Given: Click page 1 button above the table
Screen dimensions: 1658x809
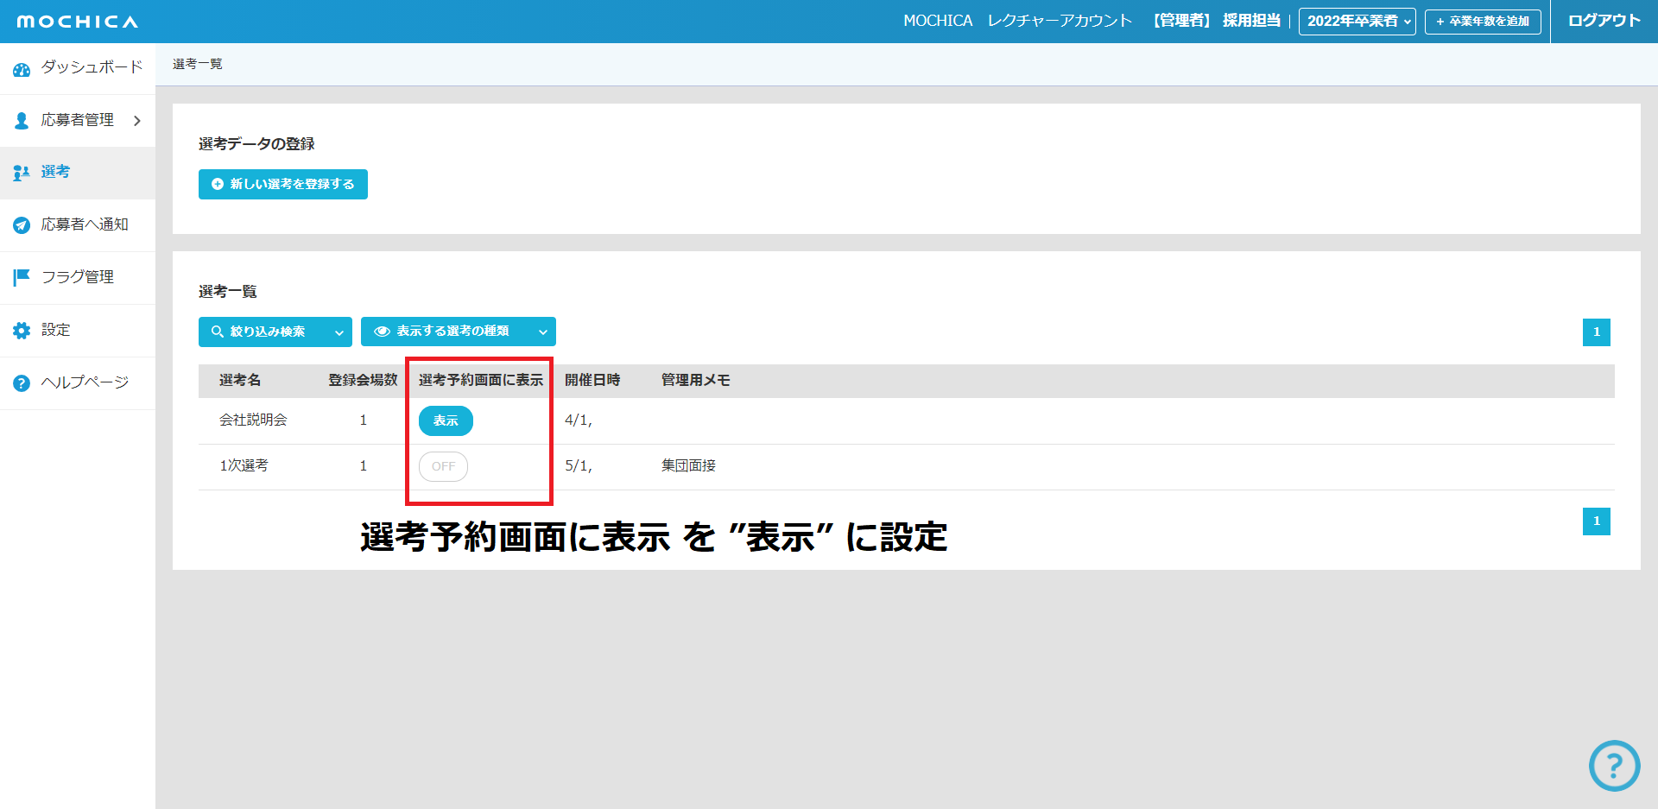Looking at the screenshot, I should (1596, 332).
